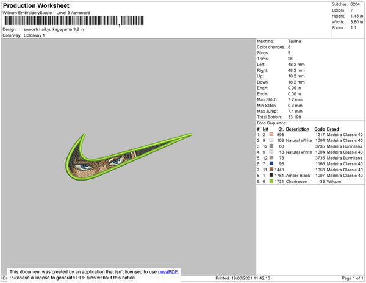Click 'Chartreuse' description in stop 9

296,181
